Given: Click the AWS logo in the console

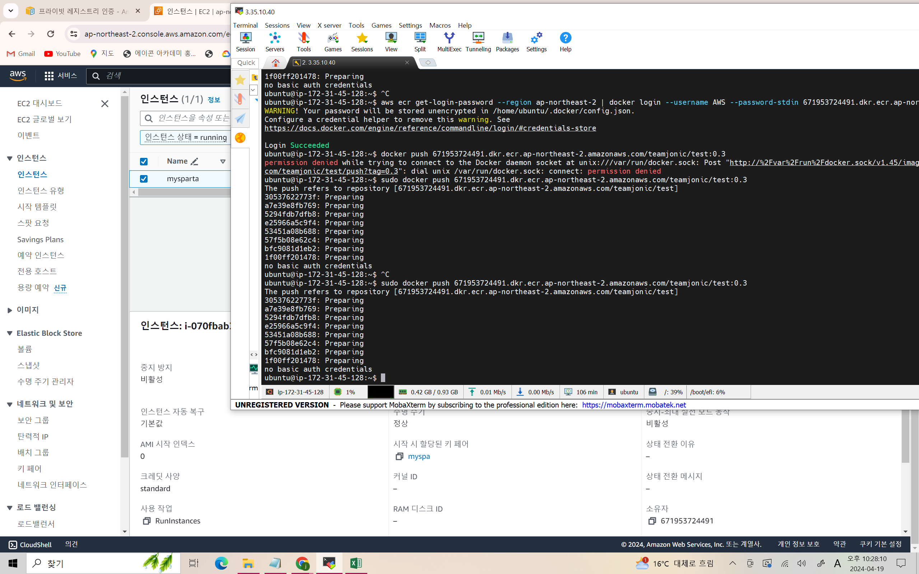Looking at the screenshot, I should coord(18,76).
